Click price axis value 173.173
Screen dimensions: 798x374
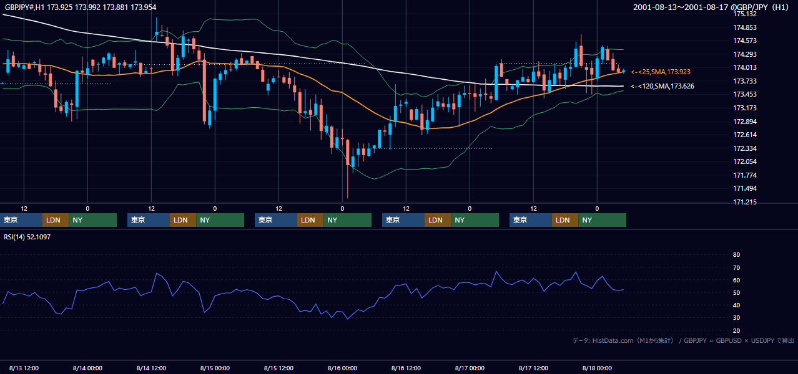[745, 108]
